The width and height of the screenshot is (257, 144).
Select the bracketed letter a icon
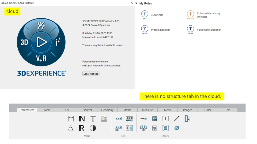(x=165, y=128)
